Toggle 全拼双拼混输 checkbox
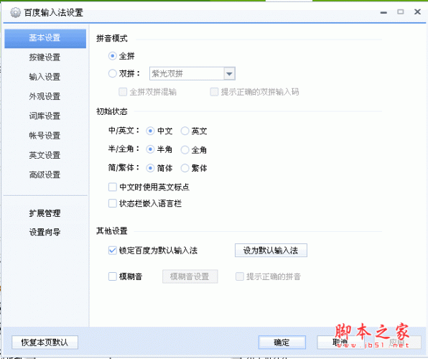Viewport: 428px width, 359px height. click(x=123, y=92)
